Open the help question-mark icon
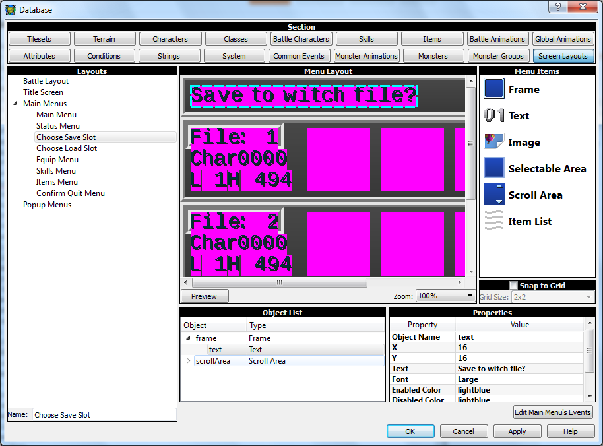The width and height of the screenshot is (603, 446). (557, 7)
